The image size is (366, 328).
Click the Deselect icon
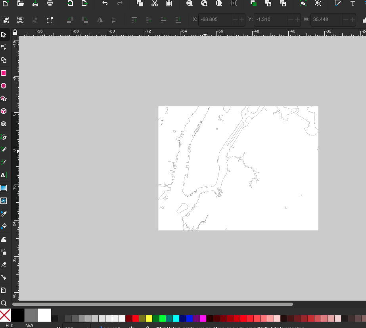pos(35,20)
